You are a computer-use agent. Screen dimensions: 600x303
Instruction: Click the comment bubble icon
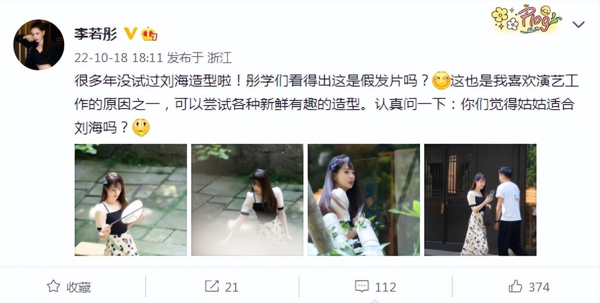[x=362, y=286]
